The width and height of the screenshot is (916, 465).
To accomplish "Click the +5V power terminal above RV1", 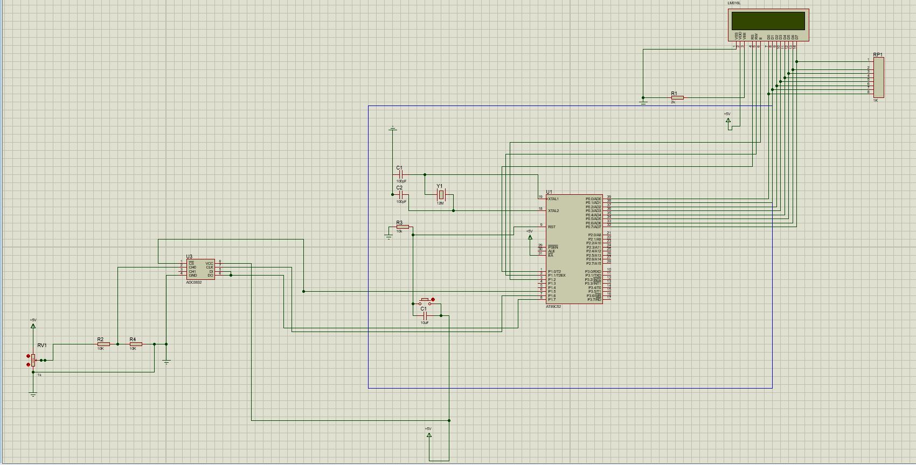I will (x=33, y=326).
